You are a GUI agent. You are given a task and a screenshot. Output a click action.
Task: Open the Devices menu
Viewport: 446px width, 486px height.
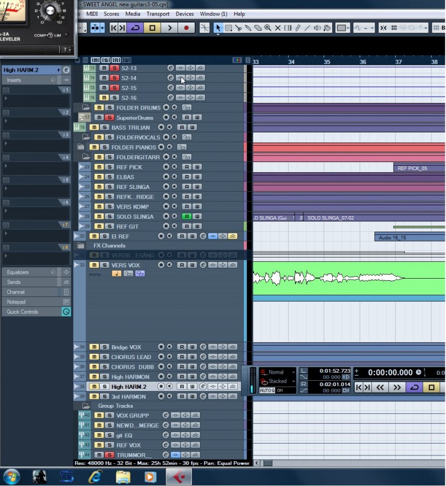pos(184,13)
